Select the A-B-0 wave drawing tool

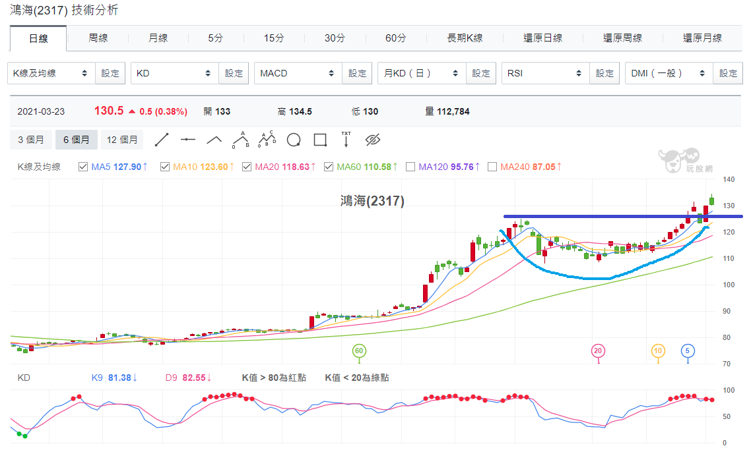[x=241, y=140]
